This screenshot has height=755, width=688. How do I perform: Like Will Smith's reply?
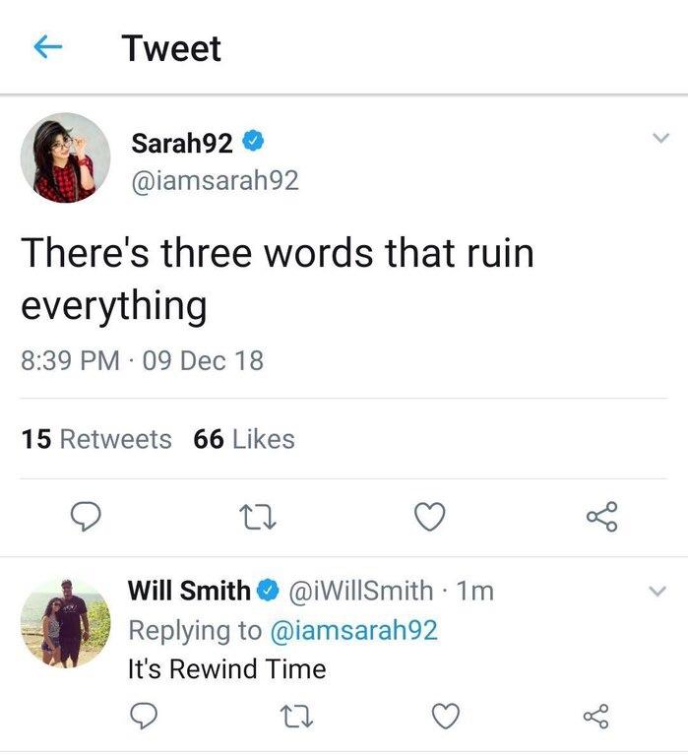(x=446, y=716)
